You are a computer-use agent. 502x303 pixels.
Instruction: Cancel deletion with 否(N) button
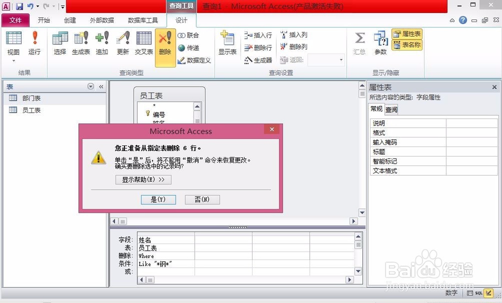point(202,200)
